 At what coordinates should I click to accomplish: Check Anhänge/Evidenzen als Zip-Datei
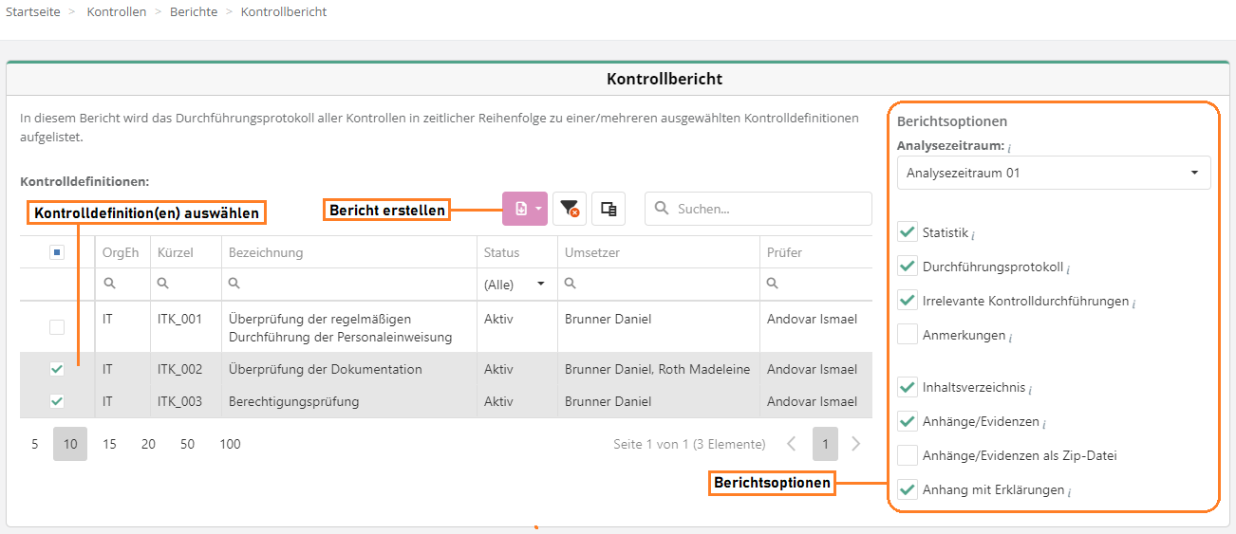tap(908, 455)
